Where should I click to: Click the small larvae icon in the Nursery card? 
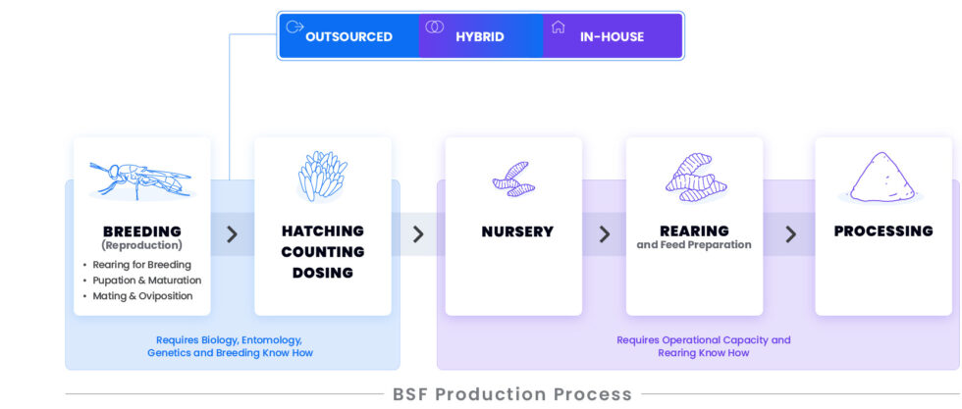click(514, 179)
